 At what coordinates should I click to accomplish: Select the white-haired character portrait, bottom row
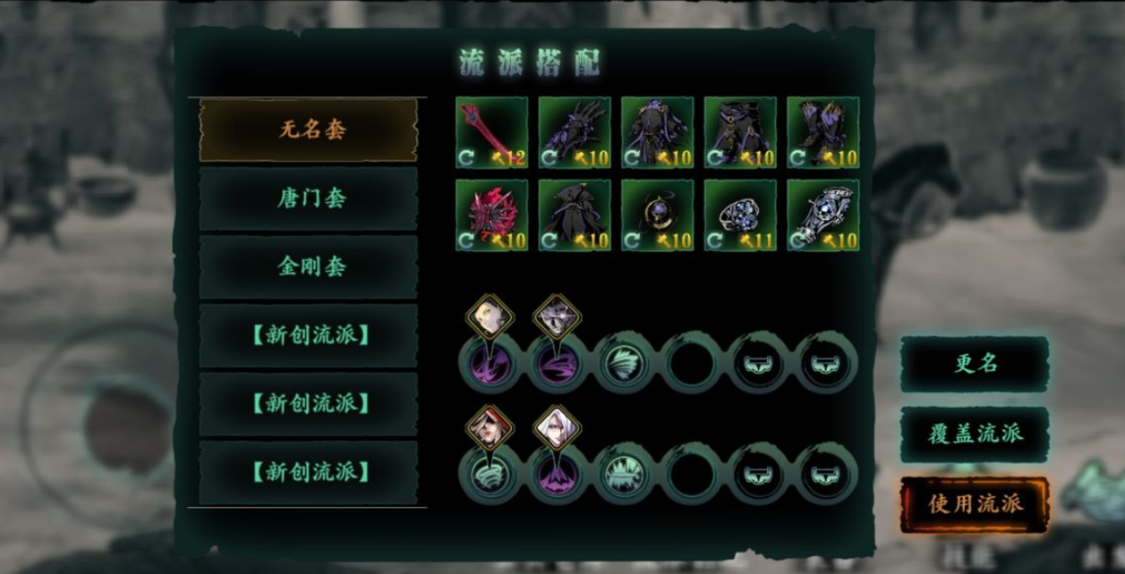coord(558,427)
